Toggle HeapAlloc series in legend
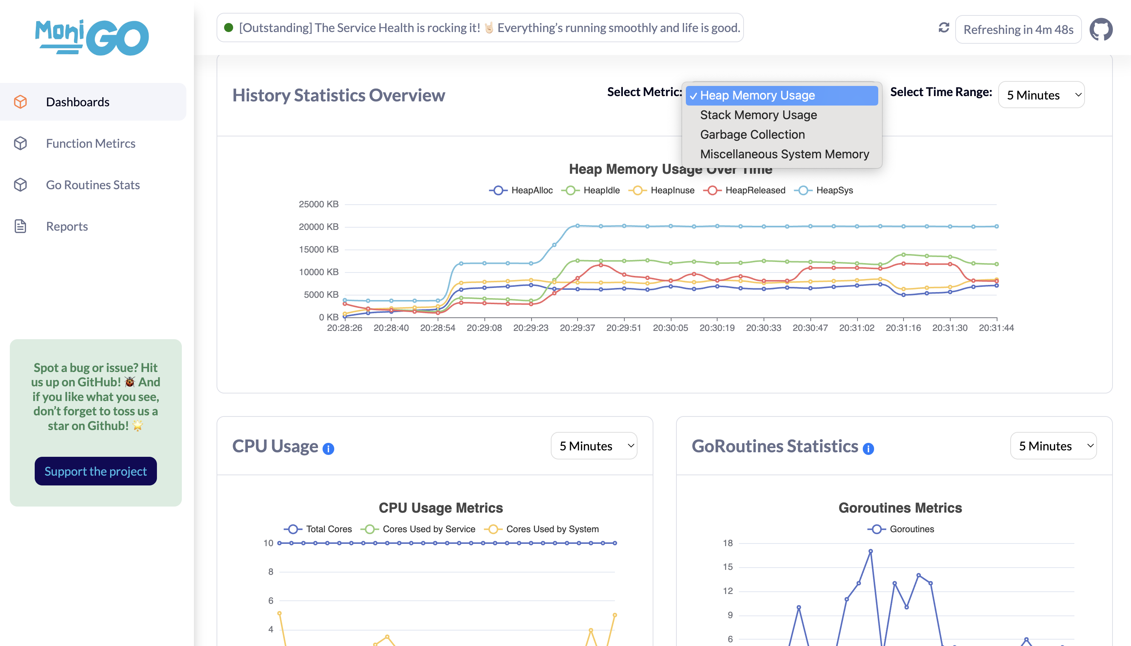This screenshot has width=1131, height=646. pyautogui.click(x=521, y=190)
